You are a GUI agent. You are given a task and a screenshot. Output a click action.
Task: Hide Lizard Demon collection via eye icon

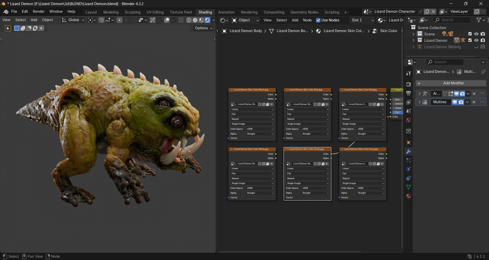[x=476, y=40]
